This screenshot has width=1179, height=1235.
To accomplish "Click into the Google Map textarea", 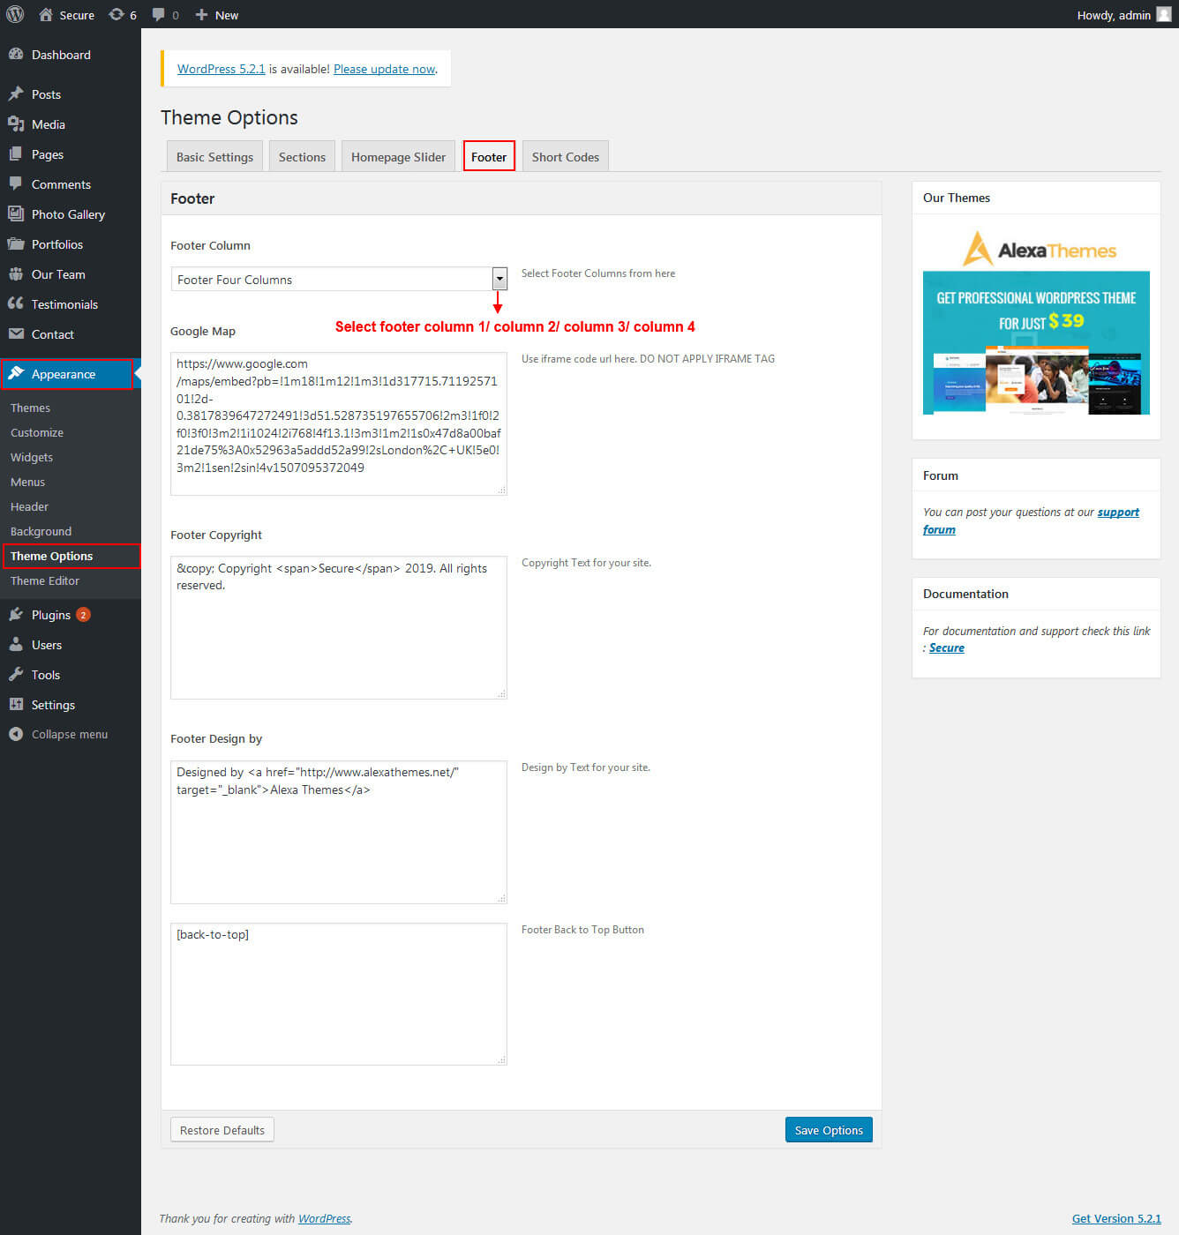I will tap(339, 423).
